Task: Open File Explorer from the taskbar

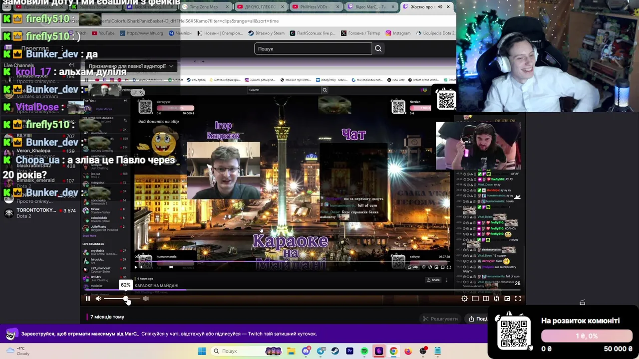Action: point(292,351)
